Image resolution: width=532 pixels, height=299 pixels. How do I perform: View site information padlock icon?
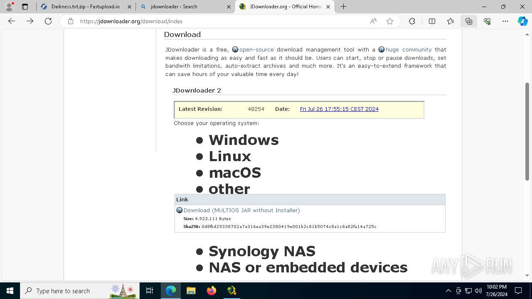71,21
